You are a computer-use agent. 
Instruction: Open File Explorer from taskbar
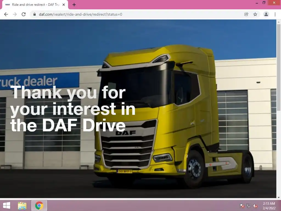point(22,206)
